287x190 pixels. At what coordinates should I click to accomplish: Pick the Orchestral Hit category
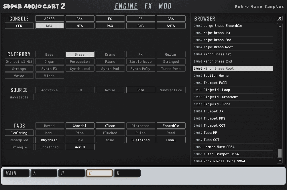(x=19, y=61)
